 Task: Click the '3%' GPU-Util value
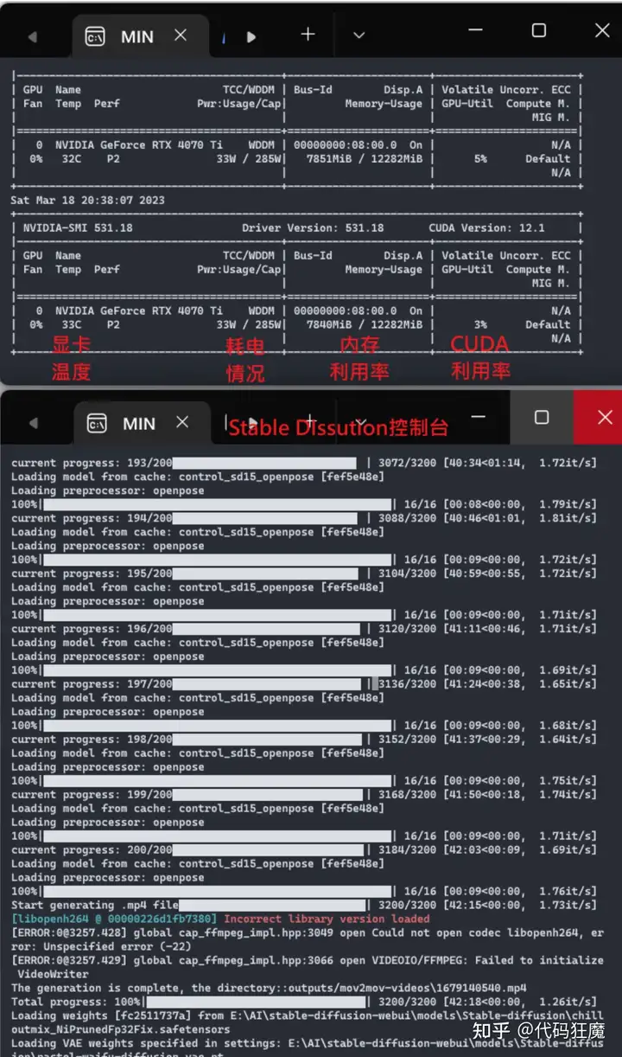pos(480,324)
